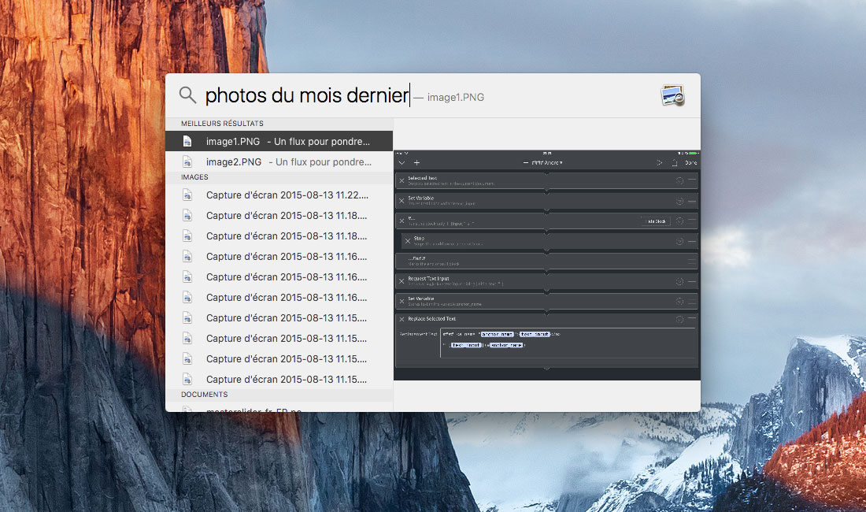Click the Preview app icon in search bar

point(672,95)
